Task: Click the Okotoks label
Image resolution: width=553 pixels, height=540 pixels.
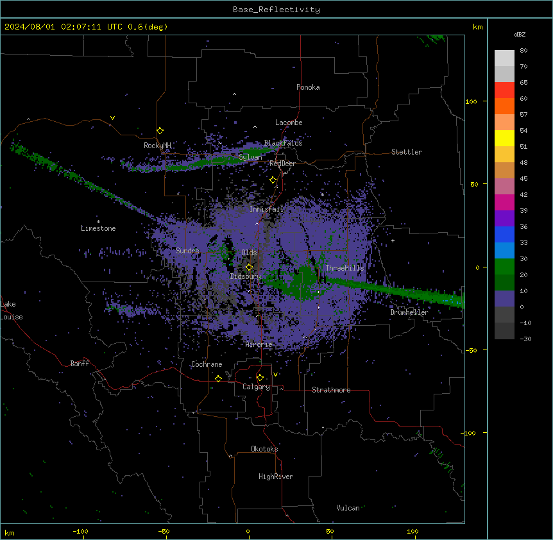Action: [x=264, y=449]
